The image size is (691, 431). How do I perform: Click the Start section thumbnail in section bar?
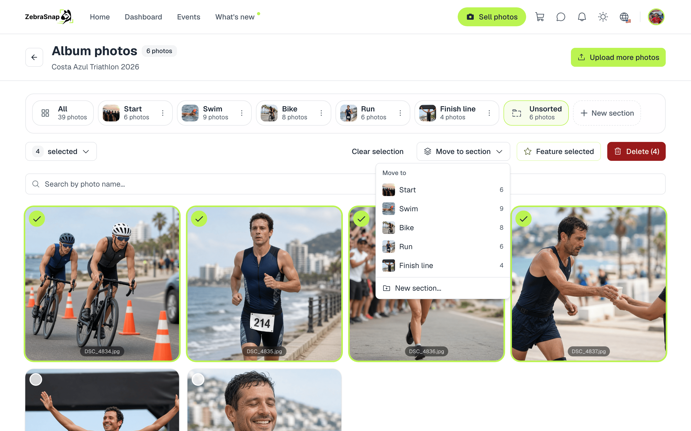[111, 113]
